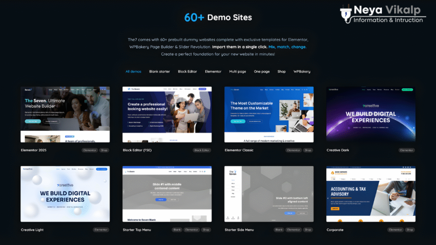Screen dimensions: 436x245
Task: Click the Starter Side Menu demo title
Action: click(x=239, y=230)
